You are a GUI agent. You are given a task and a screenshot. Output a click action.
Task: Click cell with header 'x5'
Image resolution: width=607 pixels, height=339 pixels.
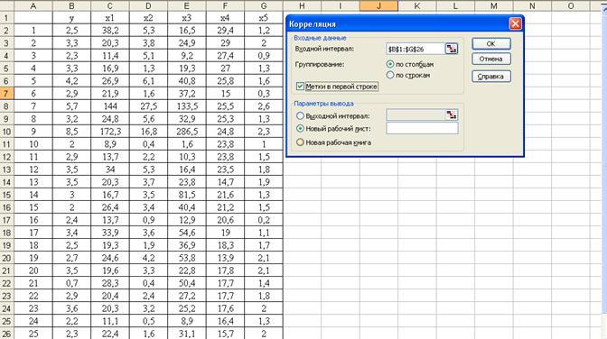coord(264,18)
